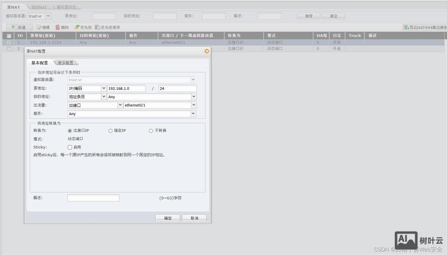Select the 基本配置 tab in the dialog
This screenshot has height=255, width=447.
39,63
